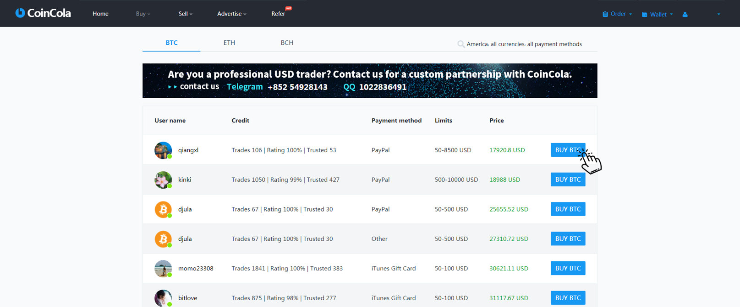The width and height of the screenshot is (740, 307).
Task: Click the Other payment method cell
Action: [379, 239]
